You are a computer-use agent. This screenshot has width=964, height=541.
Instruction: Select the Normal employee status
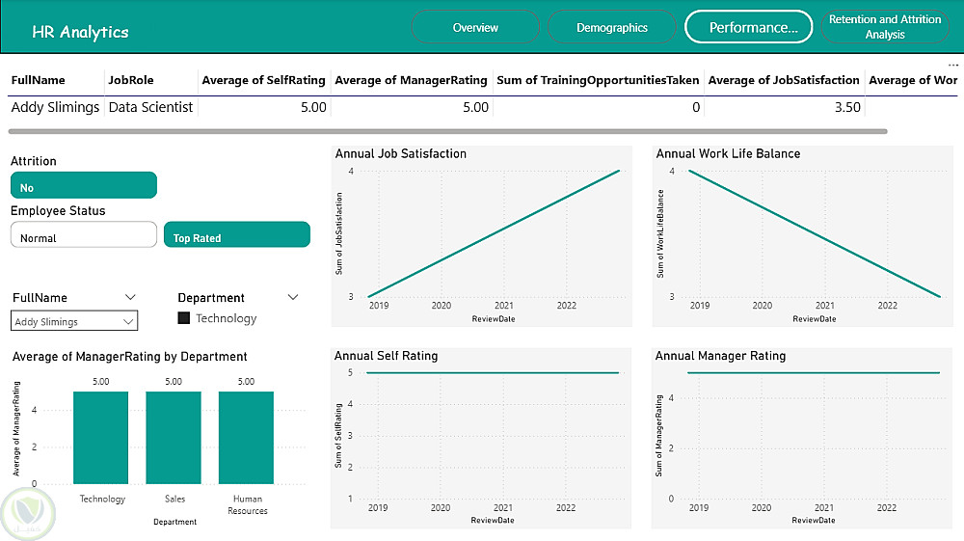click(84, 236)
